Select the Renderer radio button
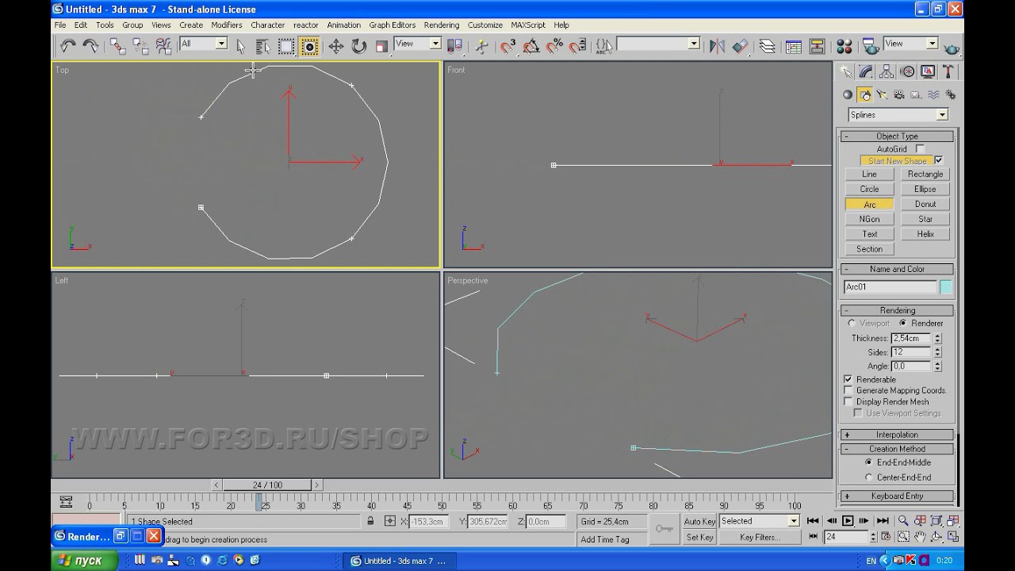1015x571 pixels. (x=903, y=324)
